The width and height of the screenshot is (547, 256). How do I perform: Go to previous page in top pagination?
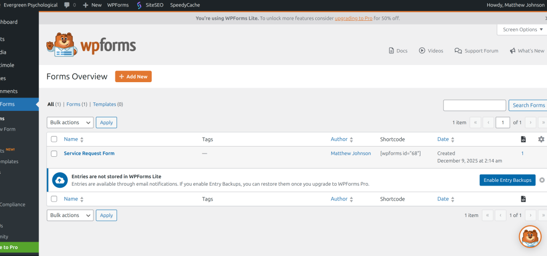[488, 123]
